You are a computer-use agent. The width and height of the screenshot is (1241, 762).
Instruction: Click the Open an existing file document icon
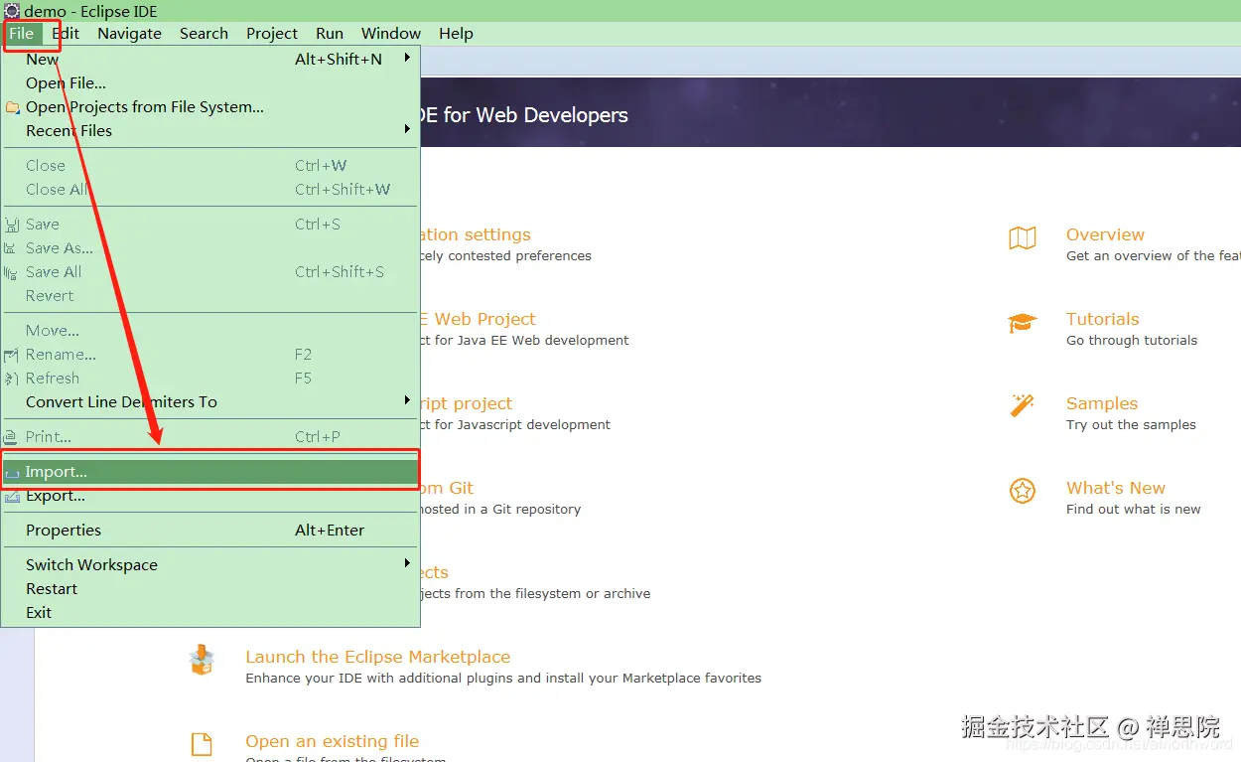[x=202, y=745]
